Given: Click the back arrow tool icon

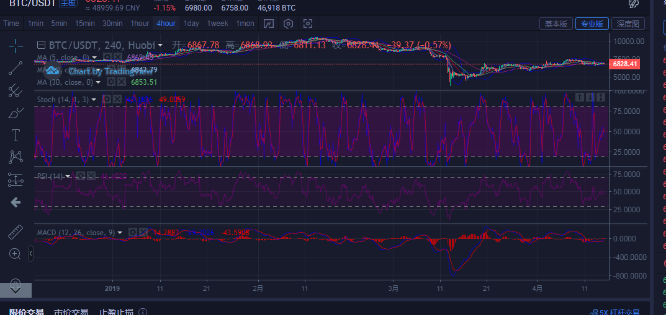Looking at the screenshot, I should pos(16,202).
